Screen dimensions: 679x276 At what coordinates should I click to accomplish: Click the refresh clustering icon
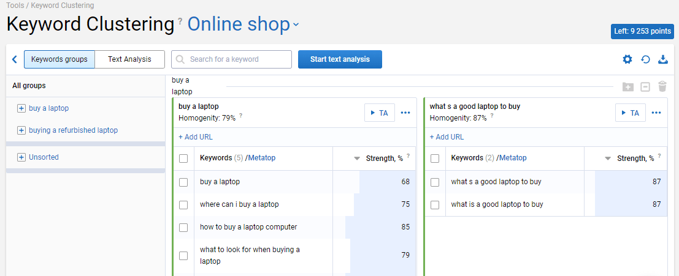point(645,59)
